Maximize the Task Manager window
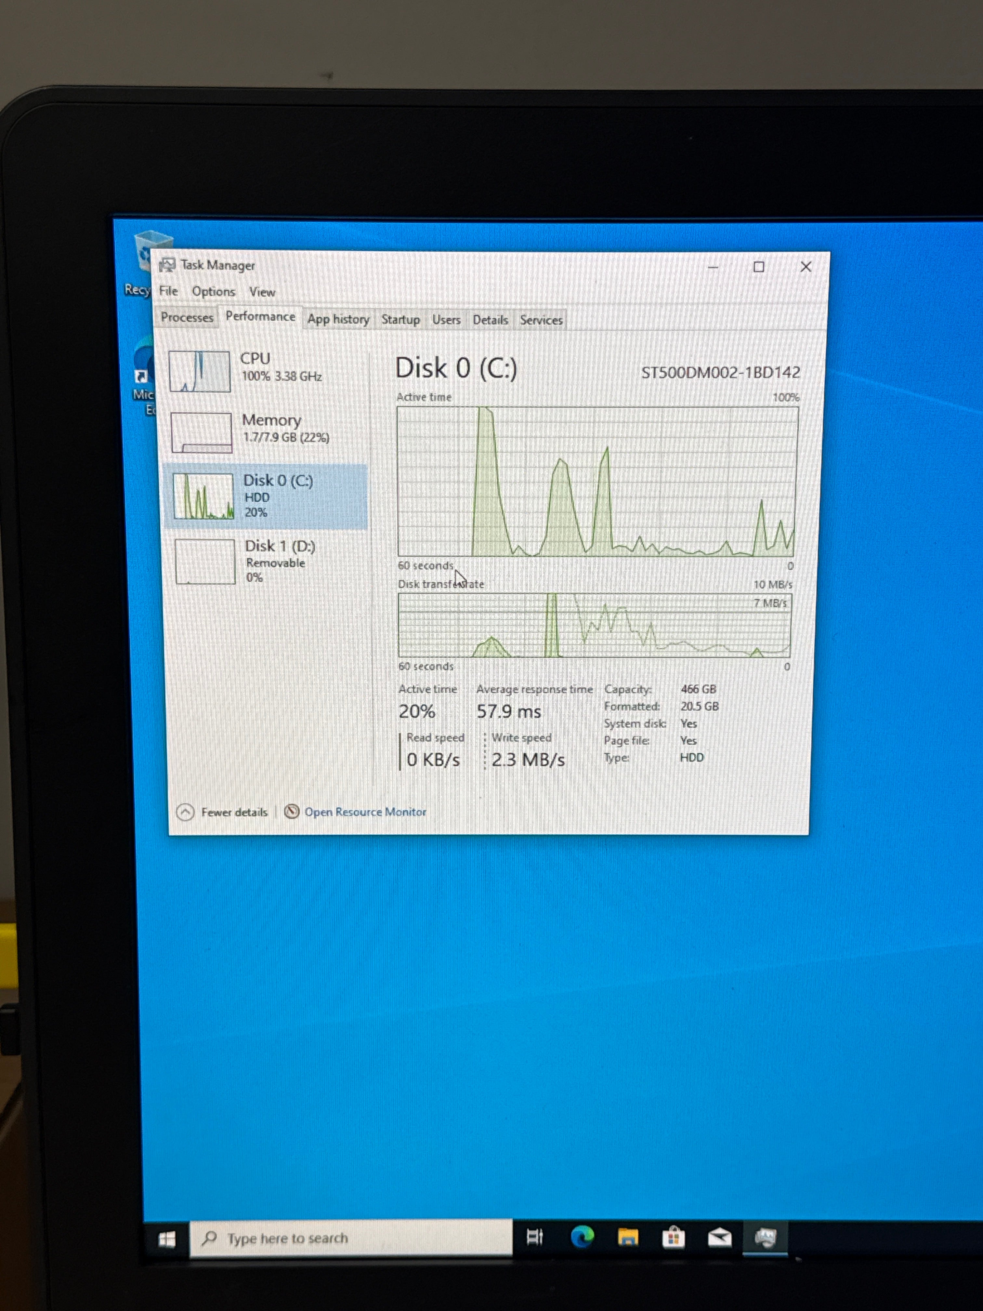Screen dimensions: 983x1311 click(758, 267)
